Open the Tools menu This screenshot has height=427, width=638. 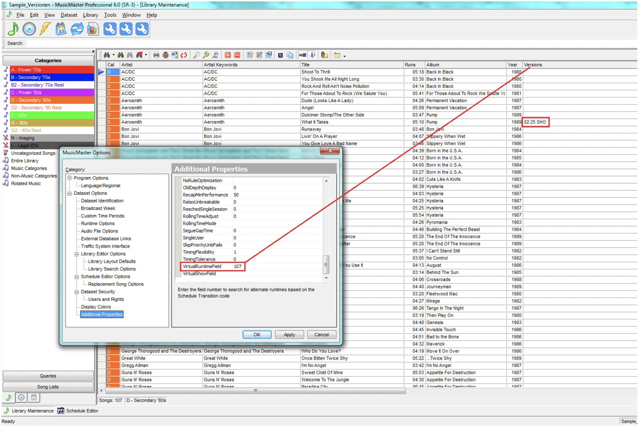click(x=110, y=15)
